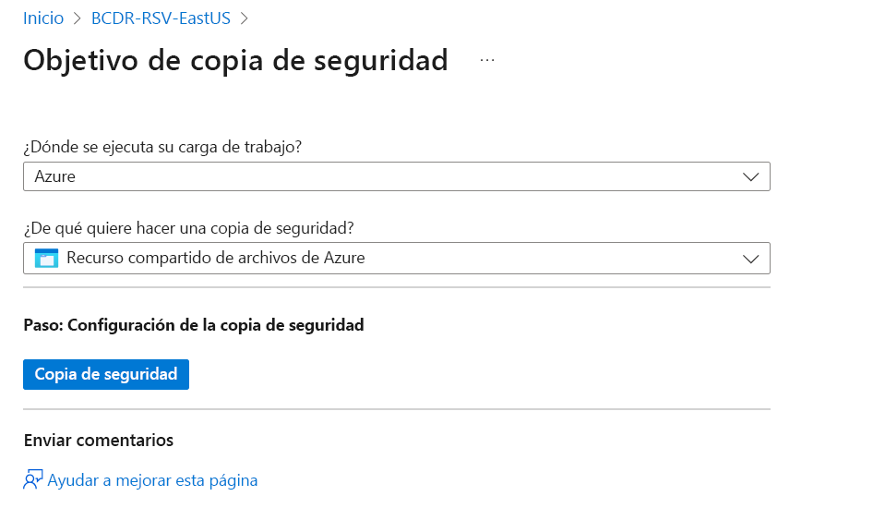The width and height of the screenshot is (873, 508).
Task: Click the 'Azure' value in the first dropdown
Action: (54, 177)
